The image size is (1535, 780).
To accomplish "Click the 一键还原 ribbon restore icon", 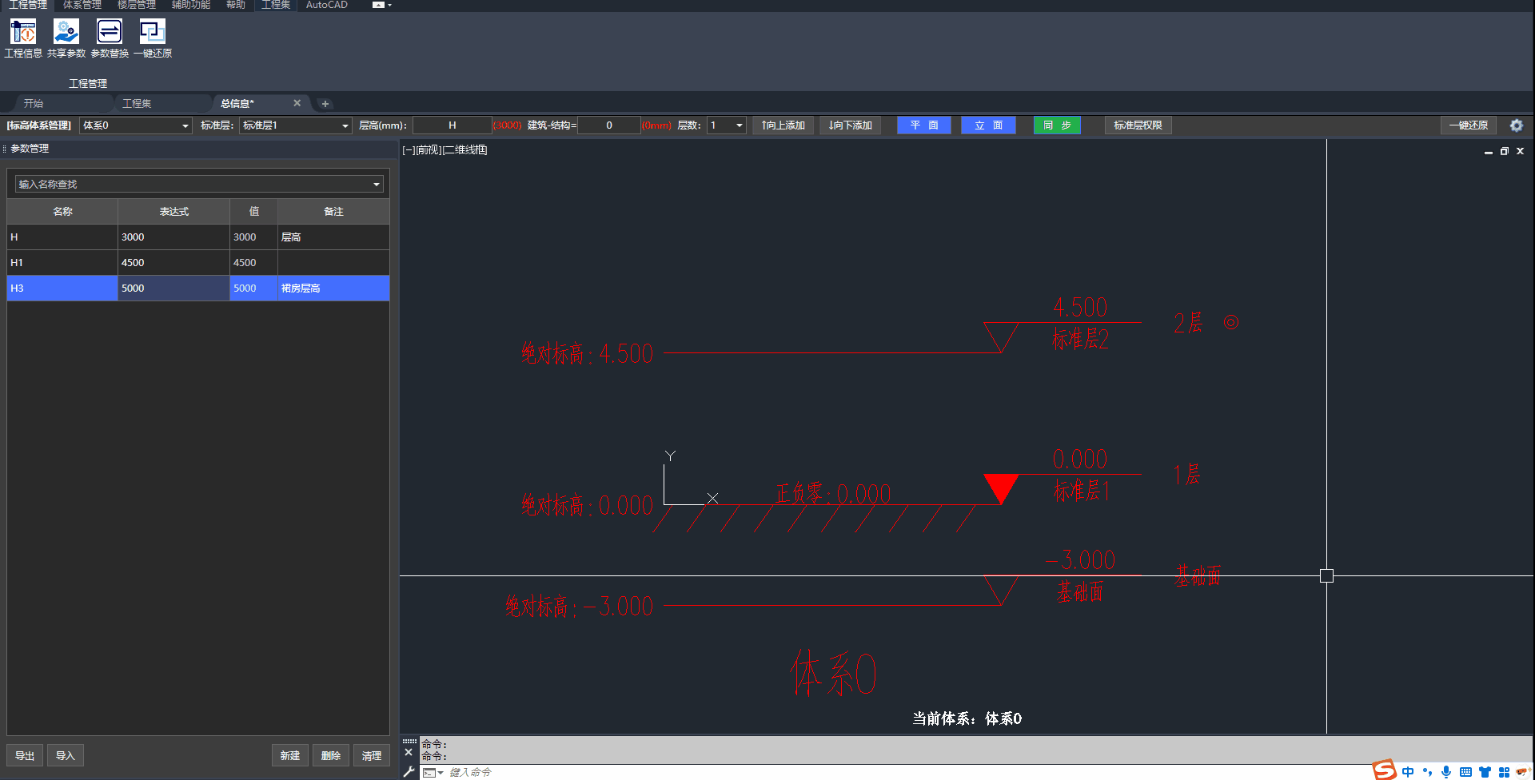I will pos(152,33).
